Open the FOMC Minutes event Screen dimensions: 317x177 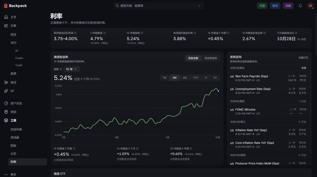268,111
